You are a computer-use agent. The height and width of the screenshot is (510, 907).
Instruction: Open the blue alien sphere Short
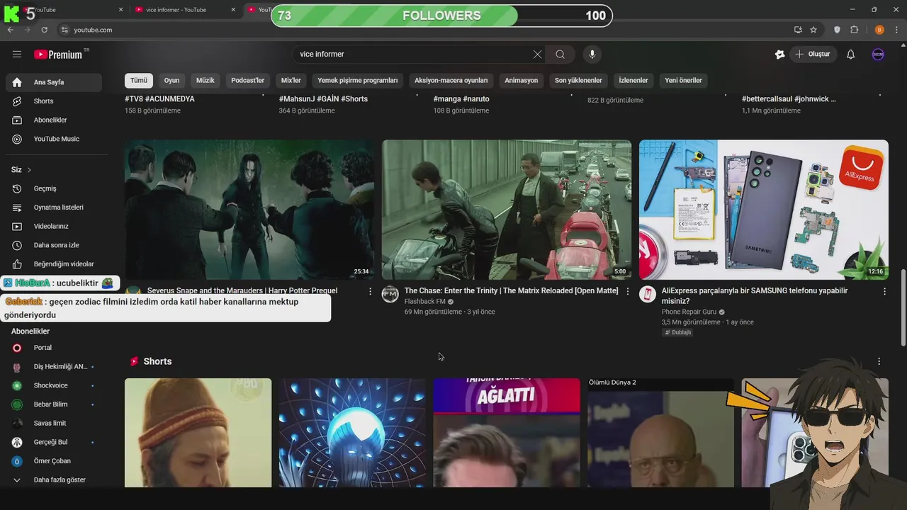pos(352,433)
